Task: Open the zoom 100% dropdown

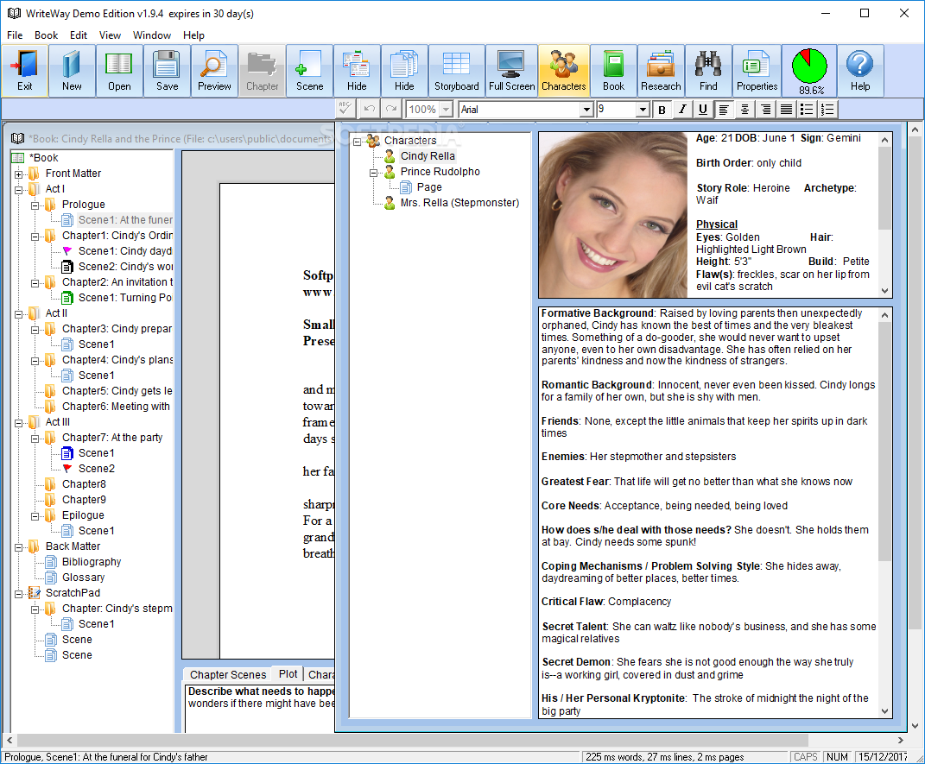Action: point(446,110)
